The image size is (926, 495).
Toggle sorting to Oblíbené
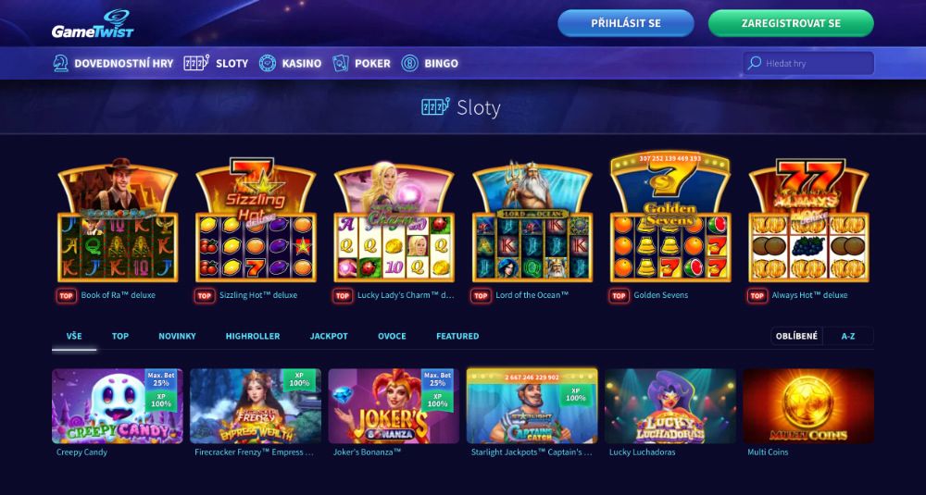[x=796, y=336]
